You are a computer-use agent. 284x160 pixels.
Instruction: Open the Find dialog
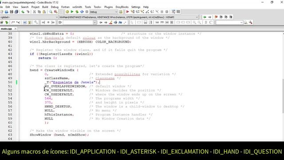click(x=51, y=12)
